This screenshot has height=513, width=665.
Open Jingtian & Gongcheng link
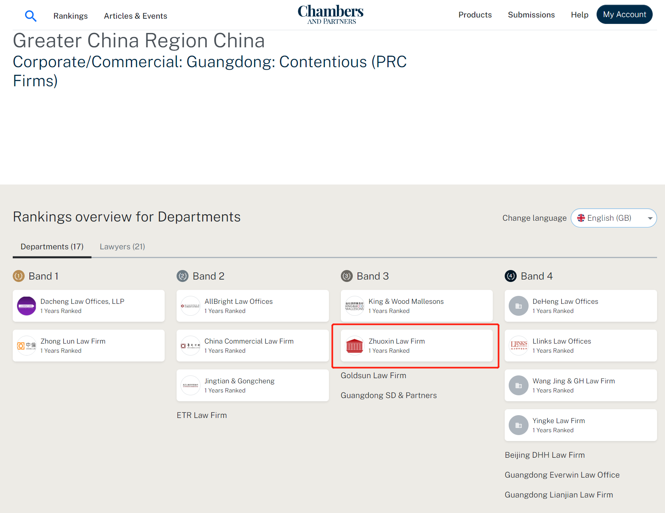click(239, 381)
